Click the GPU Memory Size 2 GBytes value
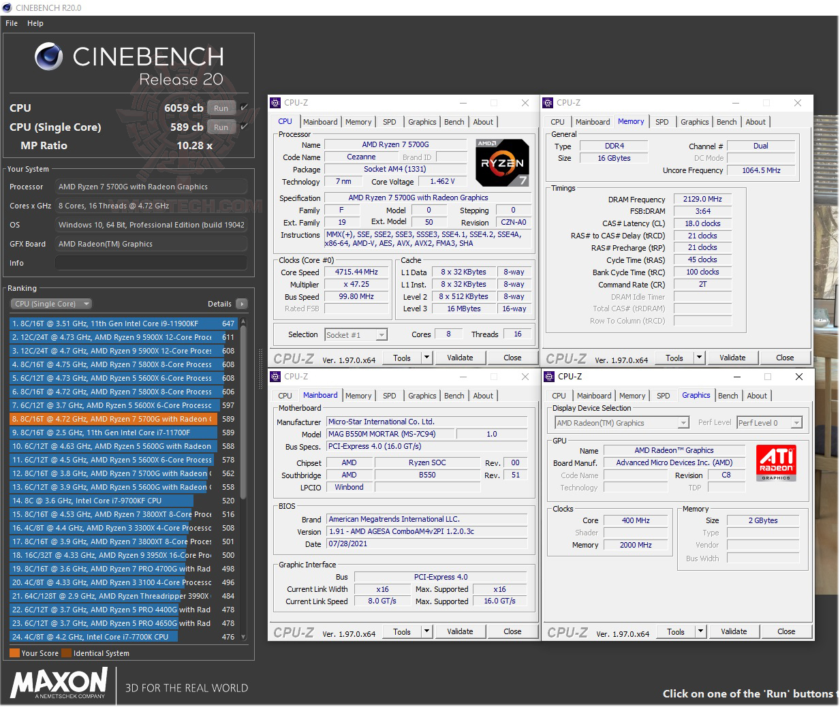Image resolution: width=840 pixels, height=707 pixels. tap(763, 520)
